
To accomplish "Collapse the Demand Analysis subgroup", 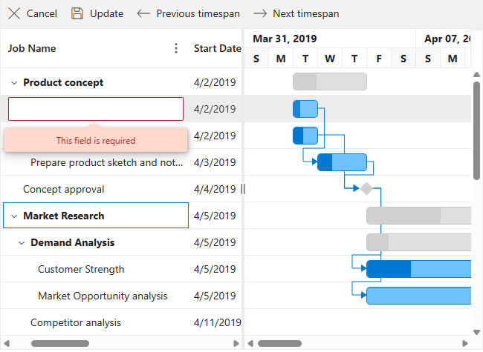I will (22, 242).
